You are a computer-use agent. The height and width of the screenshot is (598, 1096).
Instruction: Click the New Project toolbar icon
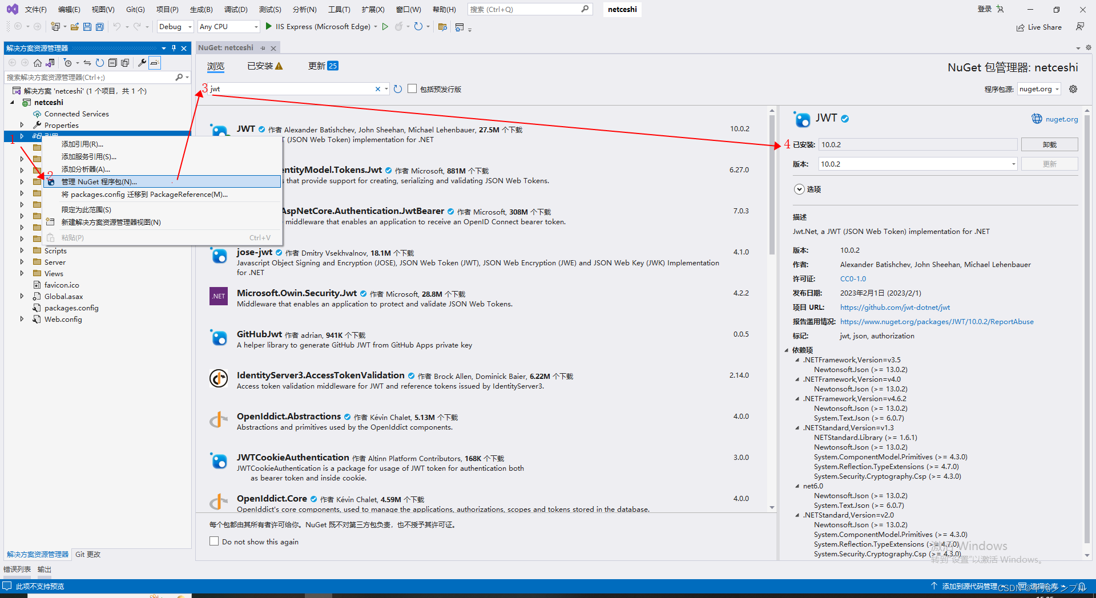tap(55, 27)
